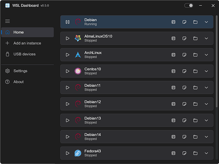This screenshot has width=219, height=164.
Task: Open folder icon in Fedora43 row
Action: pyautogui.click(x=195, y=153)
